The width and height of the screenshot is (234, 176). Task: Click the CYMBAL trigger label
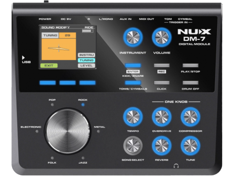[x=185, y=19]
